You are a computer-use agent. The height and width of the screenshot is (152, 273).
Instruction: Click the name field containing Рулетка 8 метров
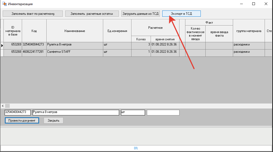pos(75,112)
